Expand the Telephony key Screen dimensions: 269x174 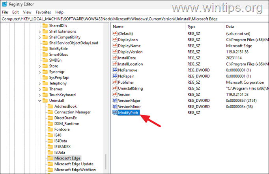click(x=39, y=84)
